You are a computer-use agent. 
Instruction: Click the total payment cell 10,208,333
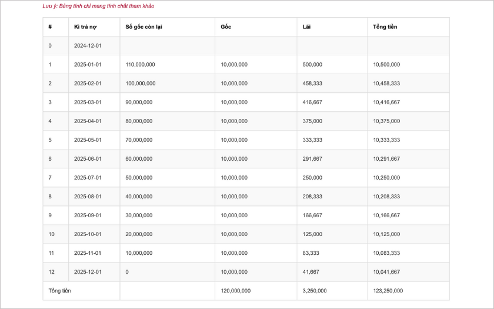[386, 197]
